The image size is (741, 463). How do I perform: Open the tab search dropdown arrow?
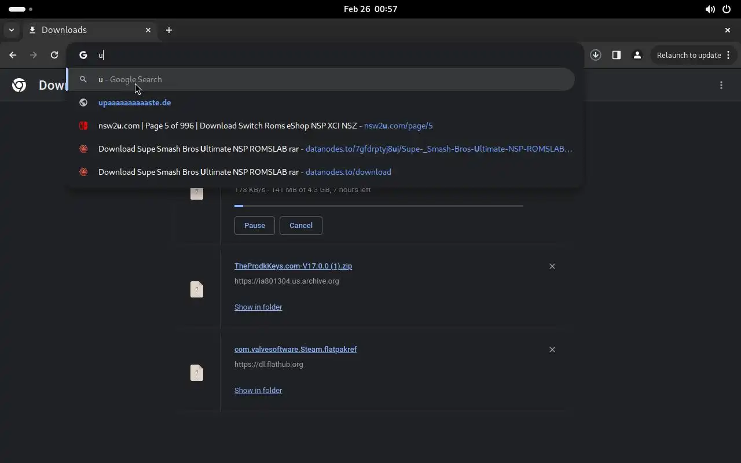point(12,30)
